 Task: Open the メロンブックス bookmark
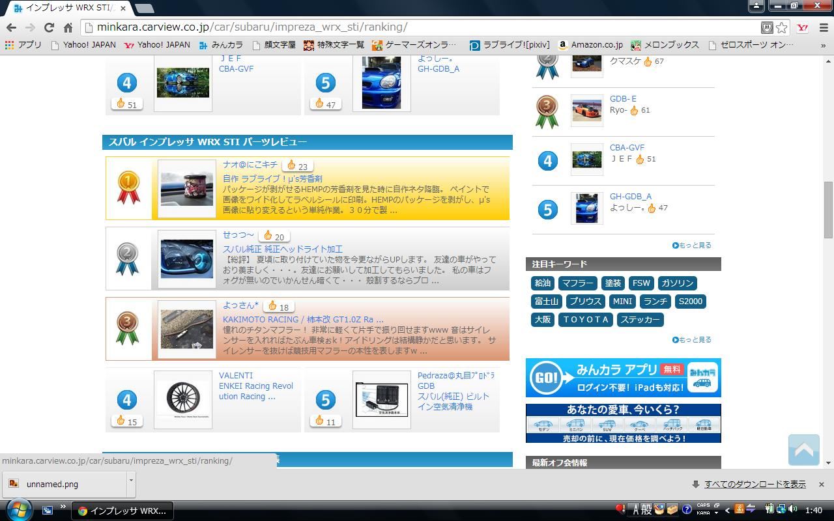pyautogui.click(x=665, y=45)
